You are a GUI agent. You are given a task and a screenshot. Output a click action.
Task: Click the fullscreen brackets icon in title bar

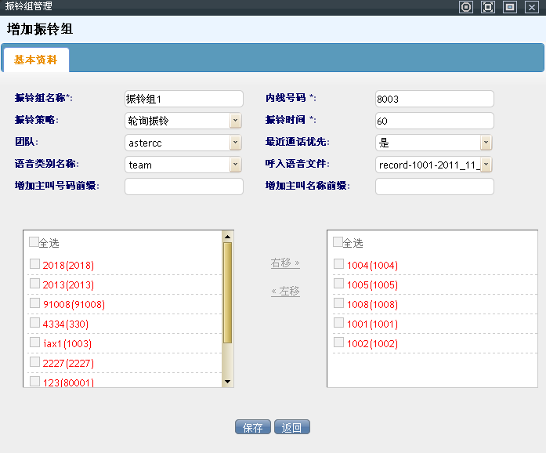click(x=488, y=7)
